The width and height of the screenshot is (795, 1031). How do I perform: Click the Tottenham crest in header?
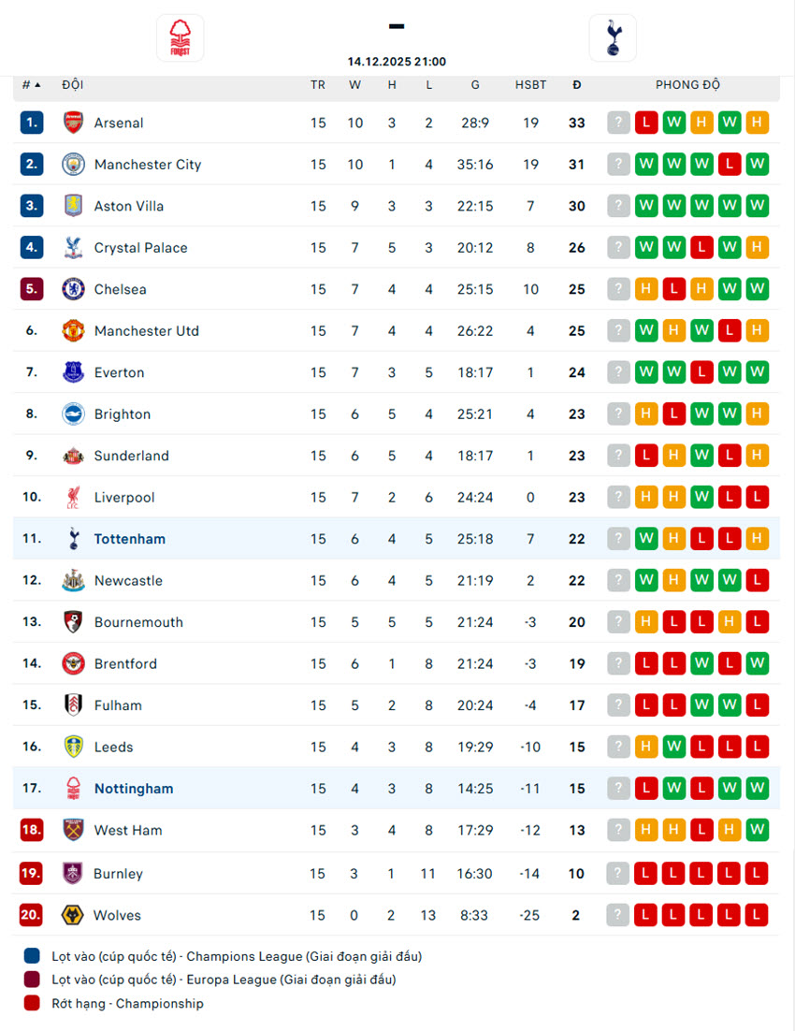click(613, 38)
